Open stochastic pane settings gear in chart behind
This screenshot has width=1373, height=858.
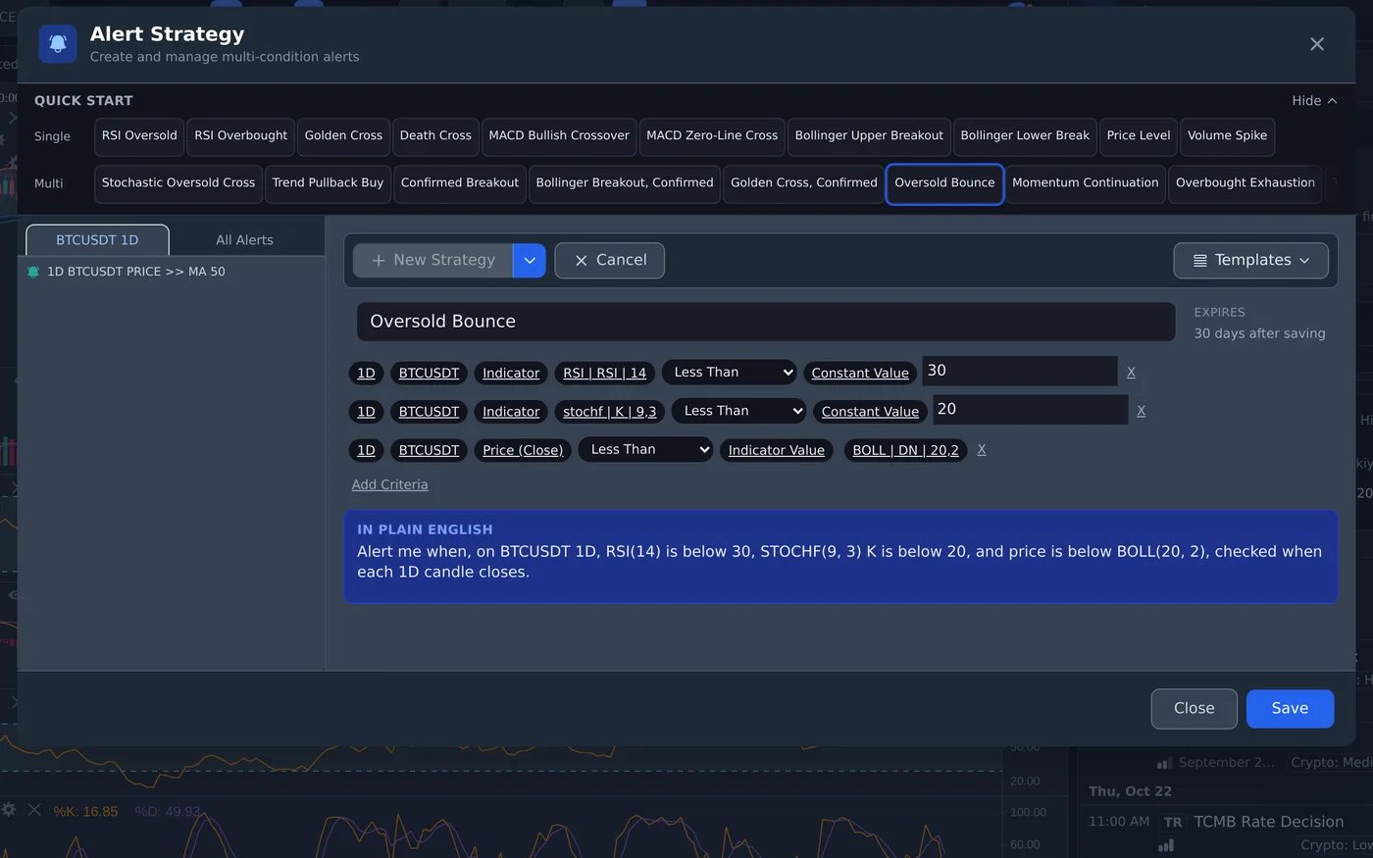tap(9, 810)
